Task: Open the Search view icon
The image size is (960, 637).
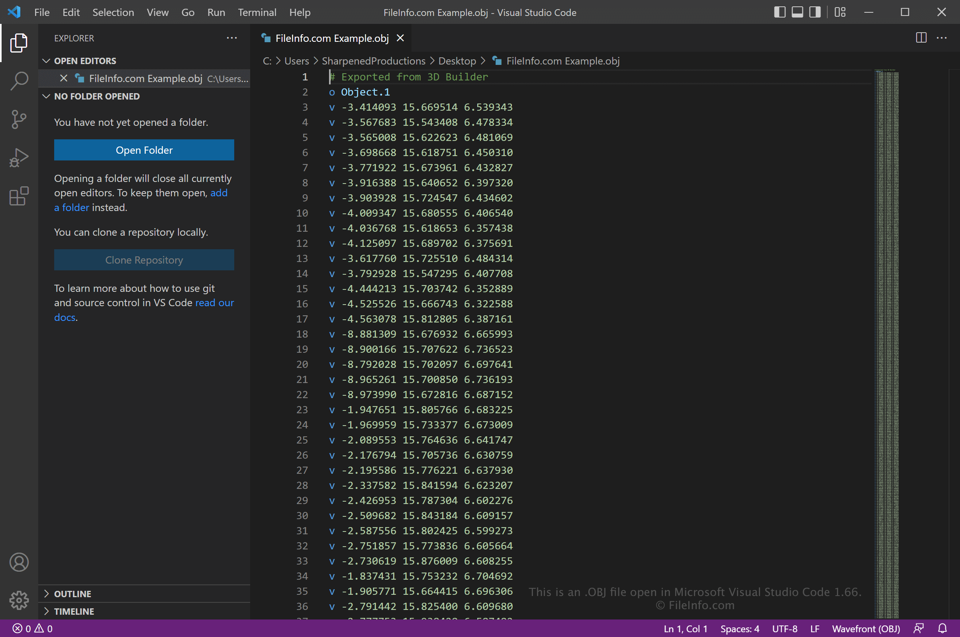Action: (19, 81)
